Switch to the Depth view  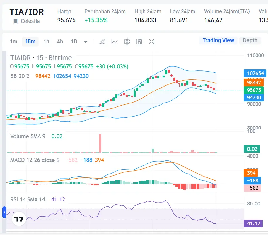250,40
